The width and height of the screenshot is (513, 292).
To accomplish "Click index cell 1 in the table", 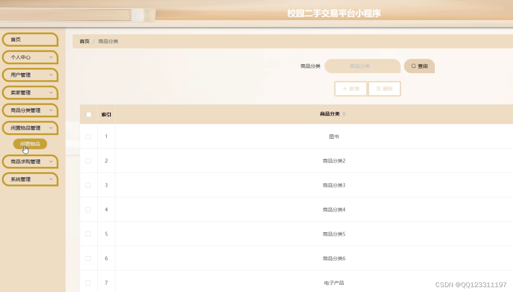I will coord(106,137).
